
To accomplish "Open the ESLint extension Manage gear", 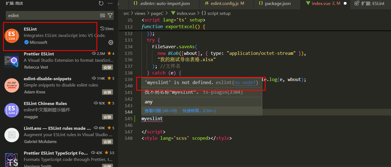I will coord(111,42).
